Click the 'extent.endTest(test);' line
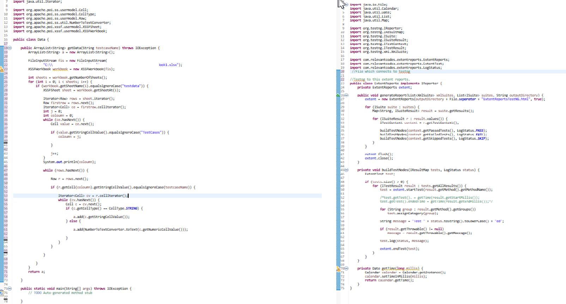 point(399,249)
